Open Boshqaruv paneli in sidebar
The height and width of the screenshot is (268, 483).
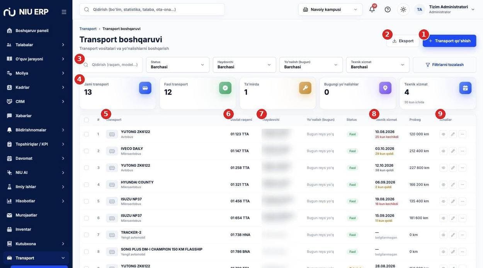[x=36, y=30]
